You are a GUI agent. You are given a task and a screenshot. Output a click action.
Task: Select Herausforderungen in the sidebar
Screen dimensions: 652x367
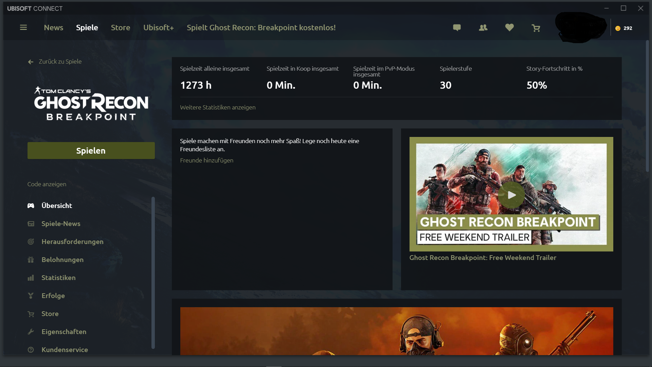click(72, 242)
